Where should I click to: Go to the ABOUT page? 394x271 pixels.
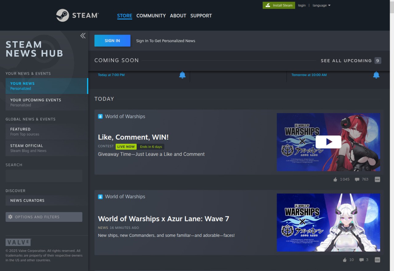tap(178, 16)
